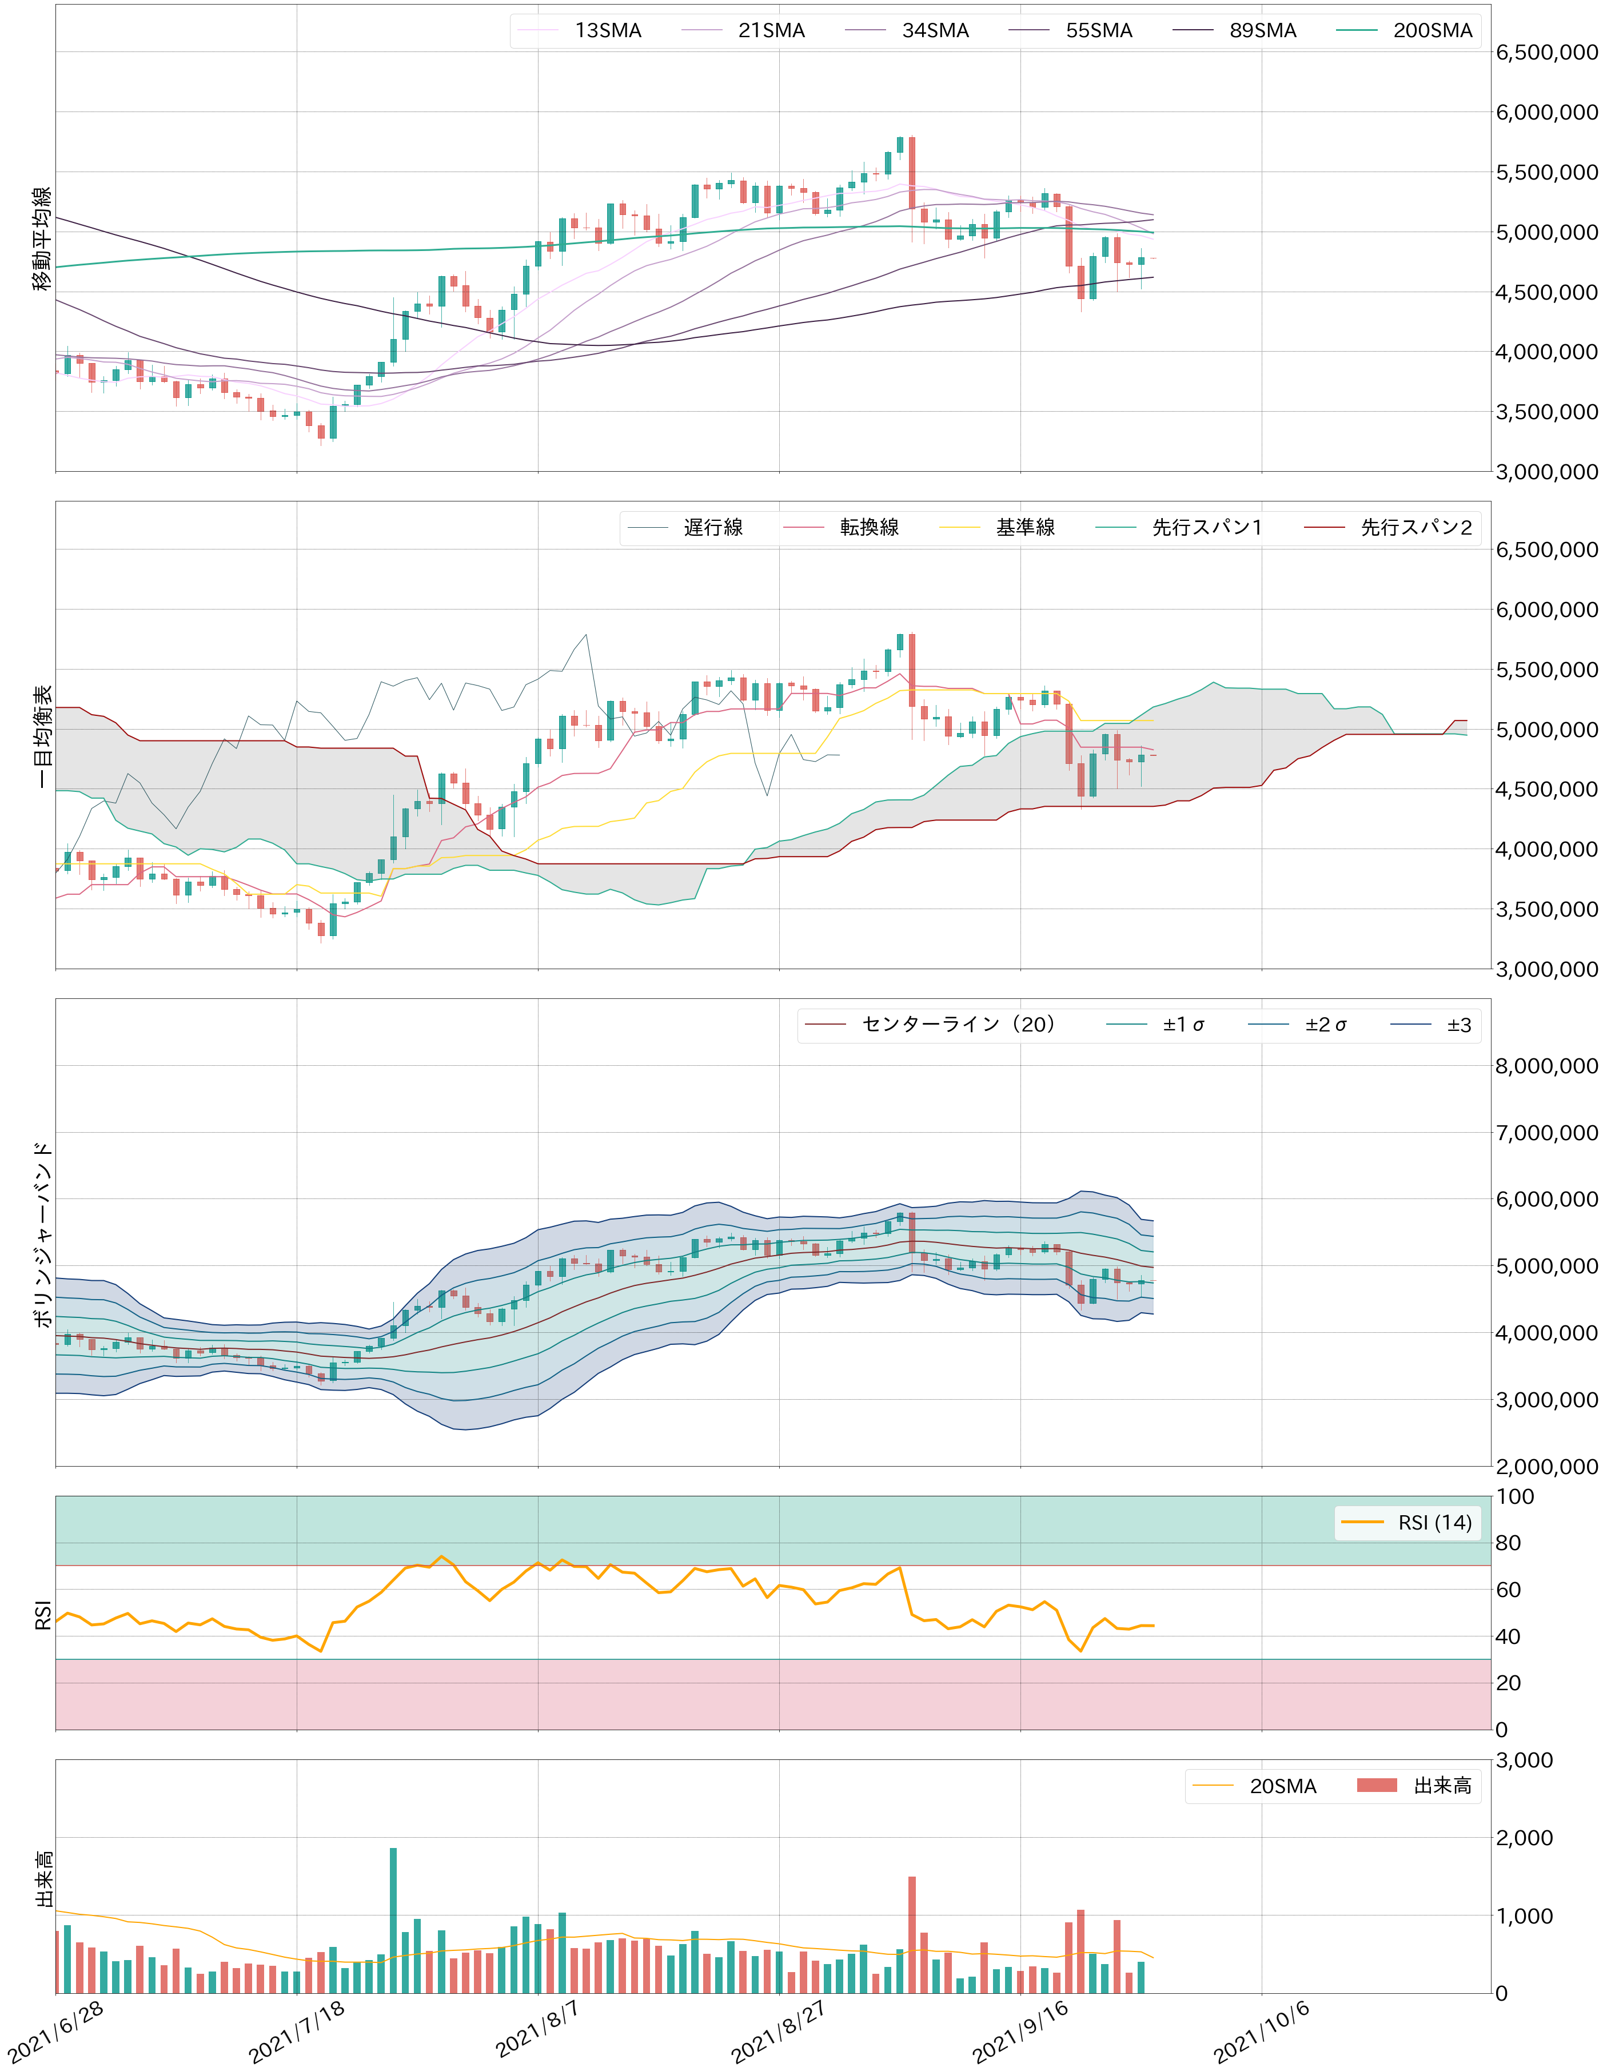Select the 先行スパン2 legend entry
This screenshot has width=1603, height=2071.
click(1415, 527)
